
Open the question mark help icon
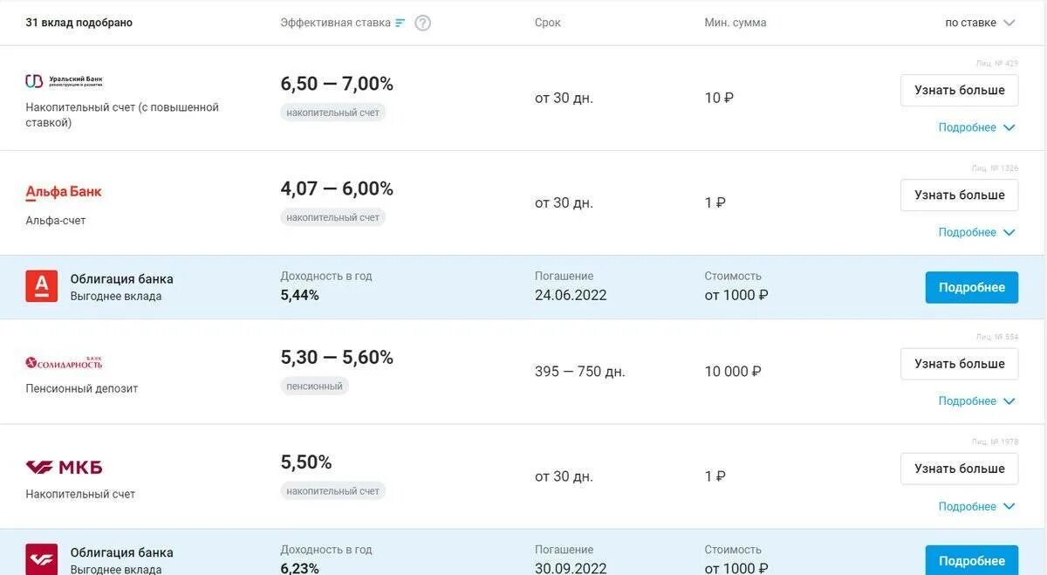click(423, 23)
